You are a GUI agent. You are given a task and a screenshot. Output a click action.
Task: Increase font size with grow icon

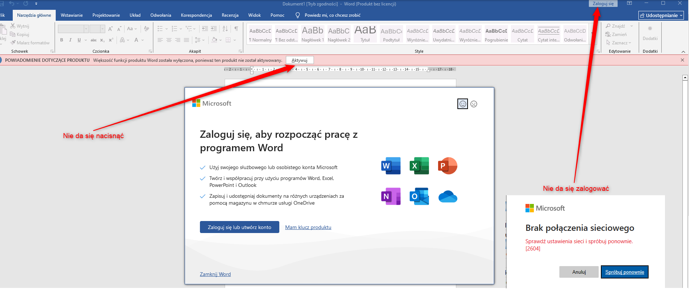(x=110, y=29)
